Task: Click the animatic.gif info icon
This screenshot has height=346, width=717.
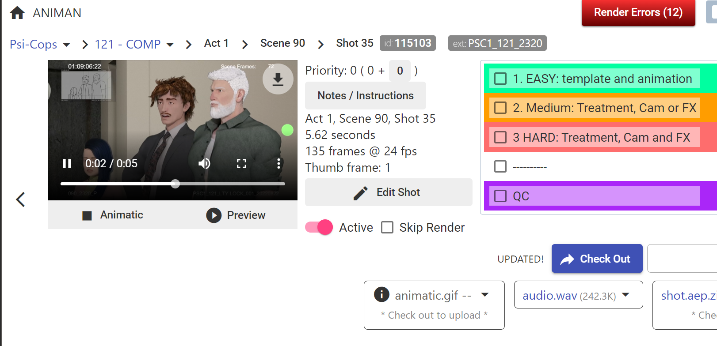Action: coord(381,294)
